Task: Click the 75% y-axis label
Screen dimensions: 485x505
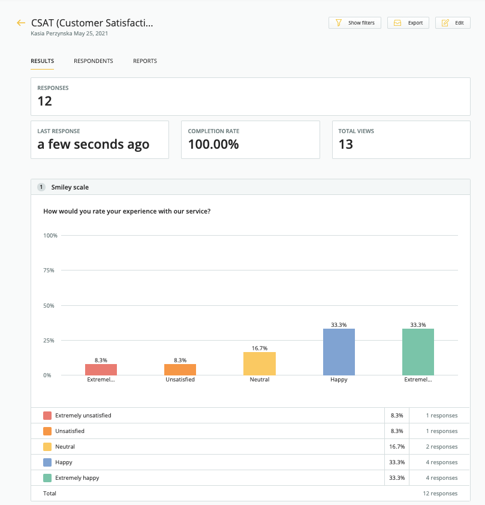Action: click(x=49, y=270)
